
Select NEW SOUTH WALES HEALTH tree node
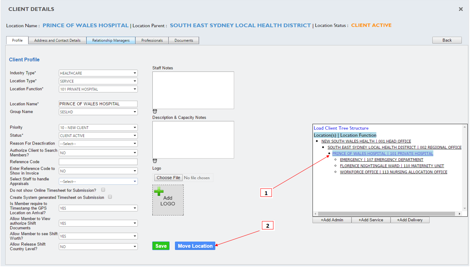(x=366, y=141)
